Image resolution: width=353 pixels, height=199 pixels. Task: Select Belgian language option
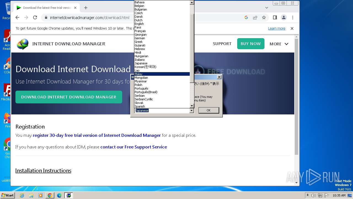pos(162,6)
